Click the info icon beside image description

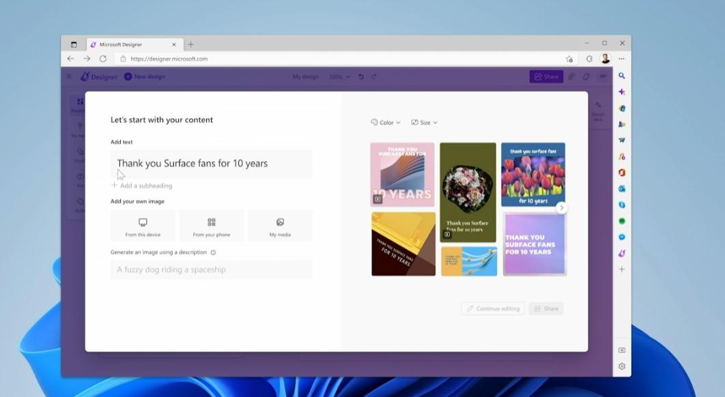213,252
